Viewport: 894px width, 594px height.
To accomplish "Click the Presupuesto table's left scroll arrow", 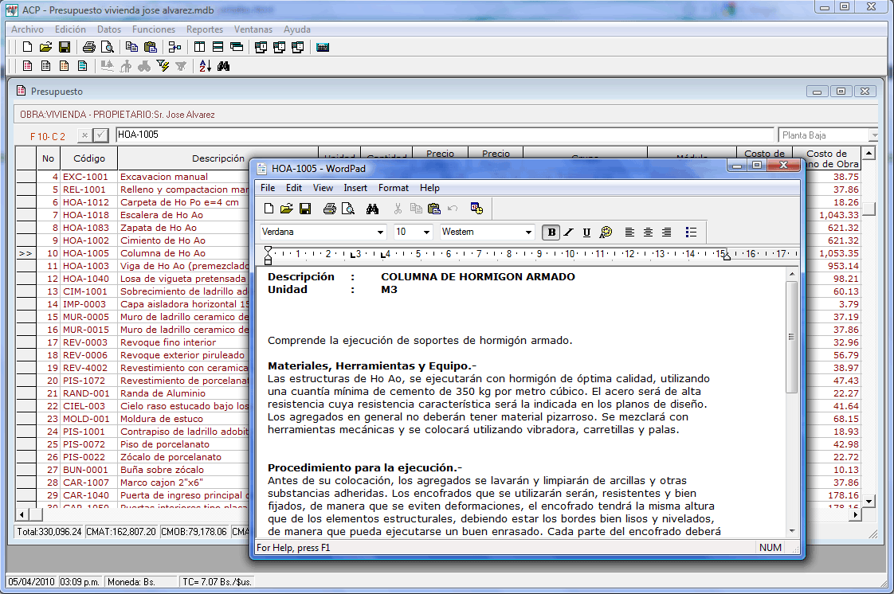I will click(x=22, y=515).
